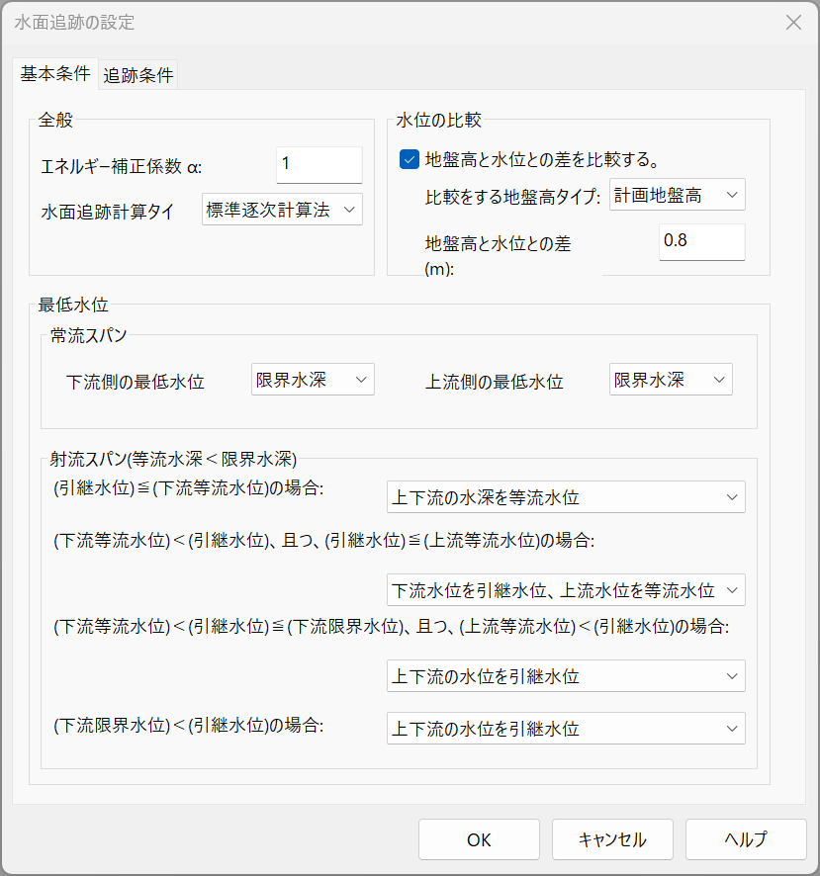Open the 下流側の最低水位 dropdown
Viewport: 820px width, 876px height.
pos(313,380)
